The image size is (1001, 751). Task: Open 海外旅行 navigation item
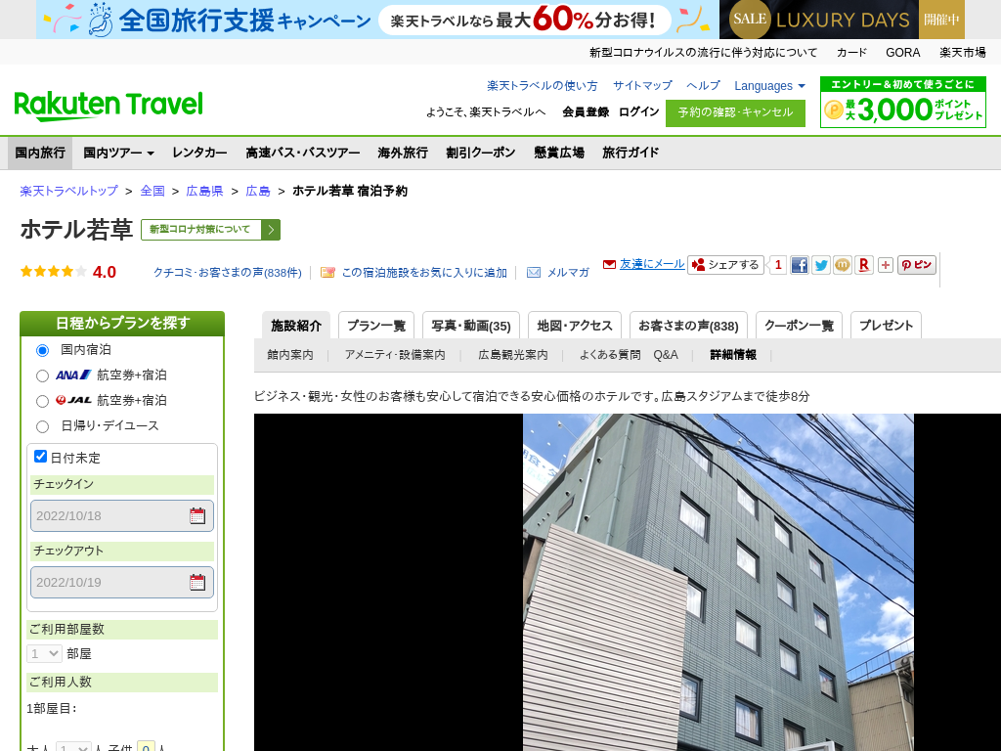click(x=403, y=153)
